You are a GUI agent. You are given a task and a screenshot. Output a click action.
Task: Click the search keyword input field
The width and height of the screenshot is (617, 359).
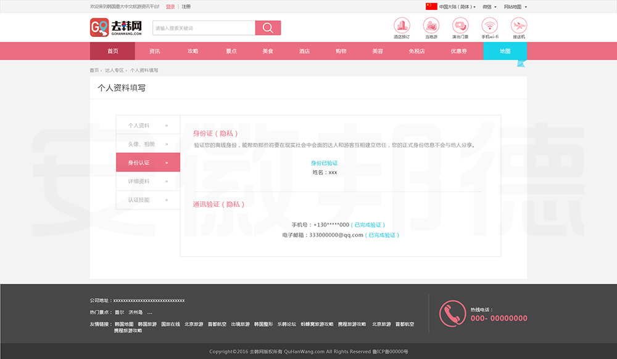pyautogui.click(x=204, y=28)
